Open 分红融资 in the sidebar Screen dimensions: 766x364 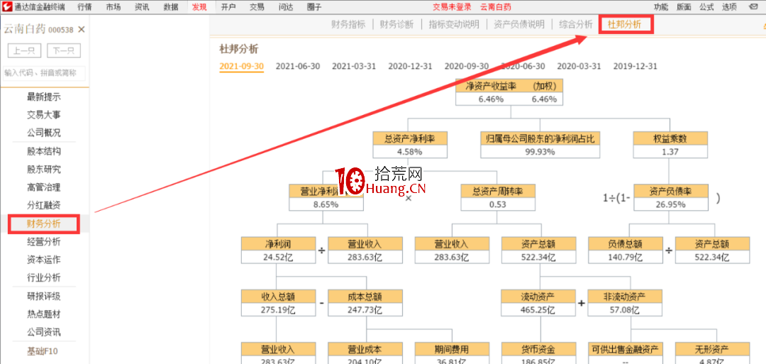click(x=44, y=205)
